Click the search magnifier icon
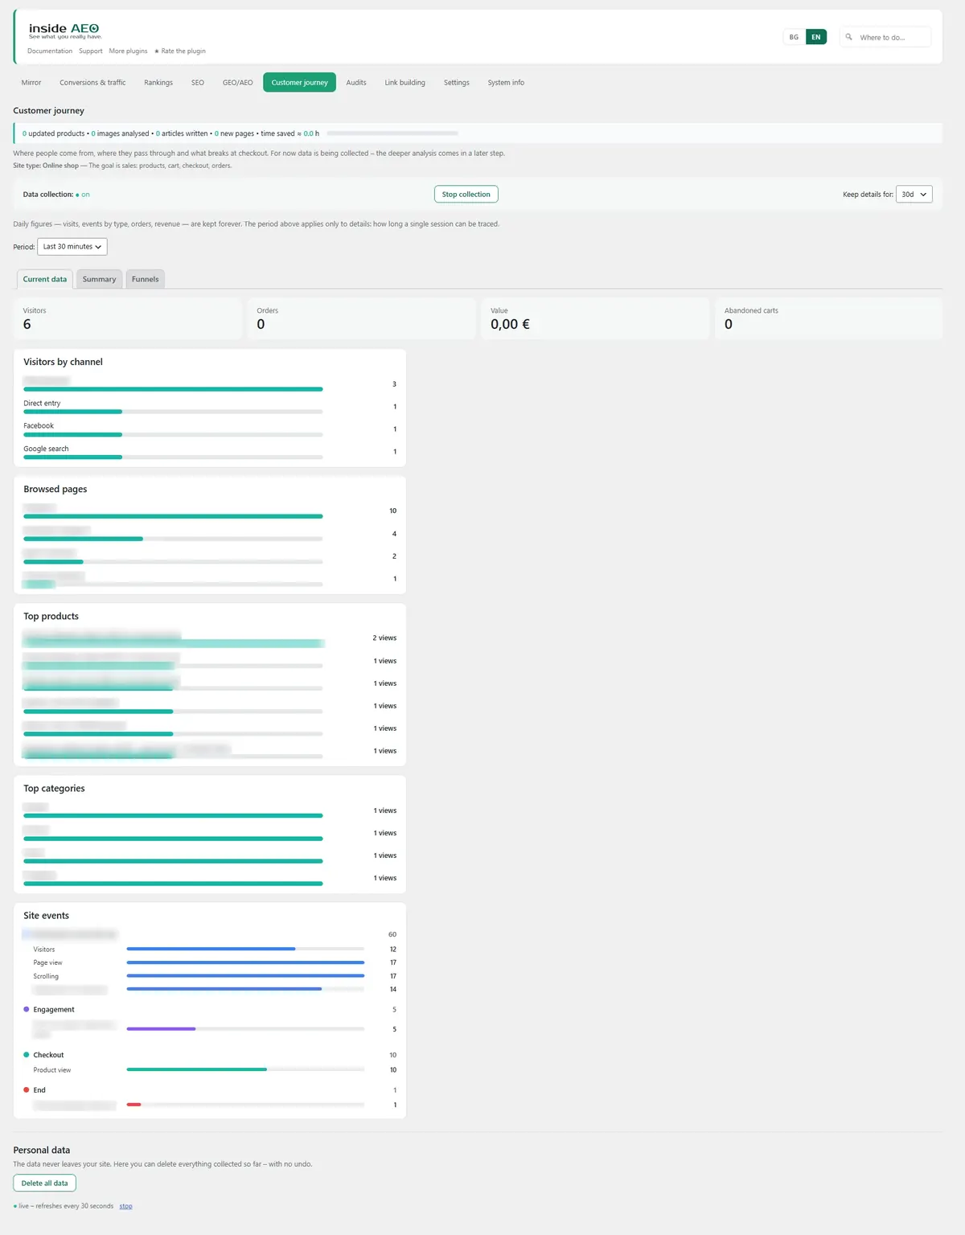This screenshot has width=965, height=1235. 848,37
